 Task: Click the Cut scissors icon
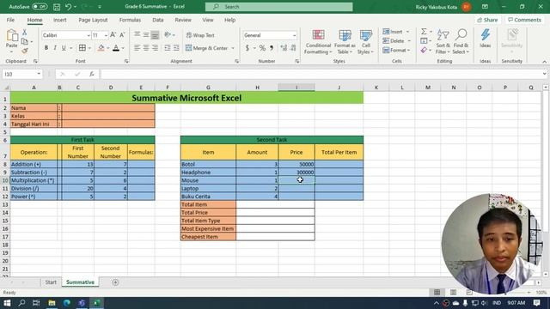coord(25,33)
